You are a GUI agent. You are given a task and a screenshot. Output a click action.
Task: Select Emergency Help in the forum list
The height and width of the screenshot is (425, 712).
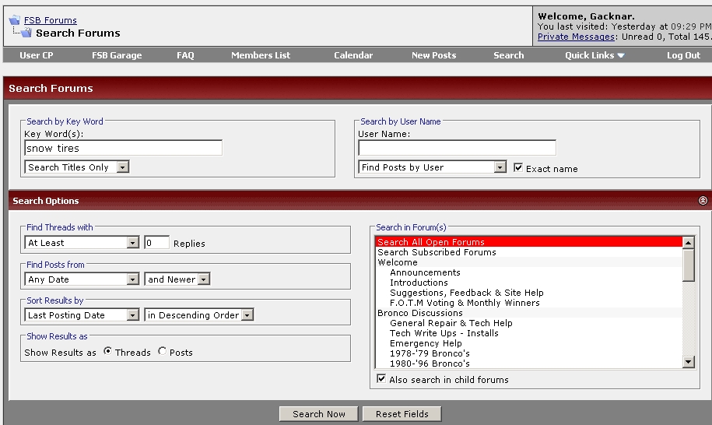pos(529,343)
